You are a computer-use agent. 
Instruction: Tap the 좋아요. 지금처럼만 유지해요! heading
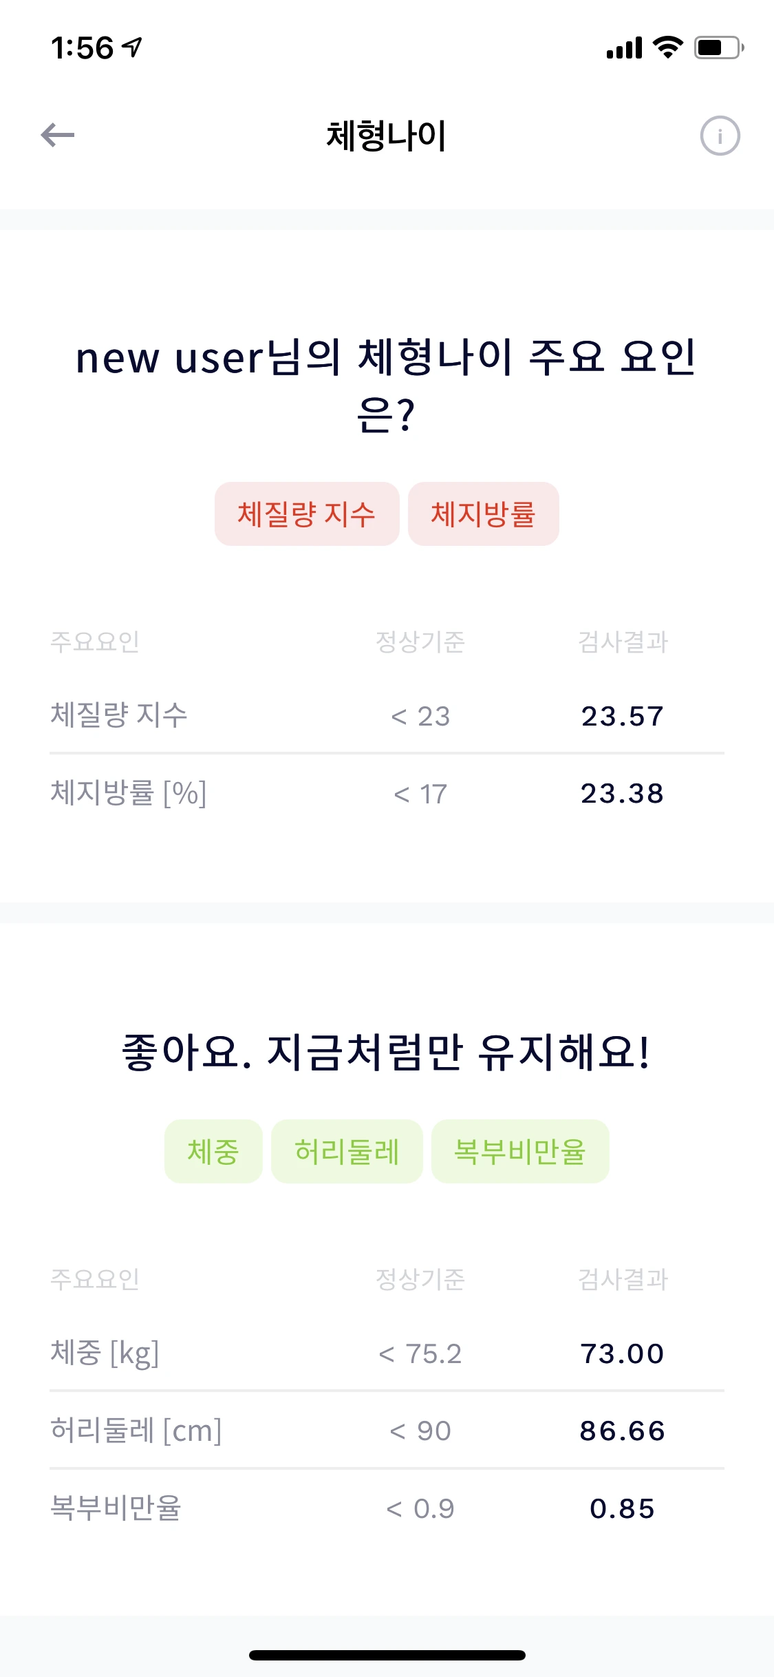pyautogui.click(x=387, y=1053)
